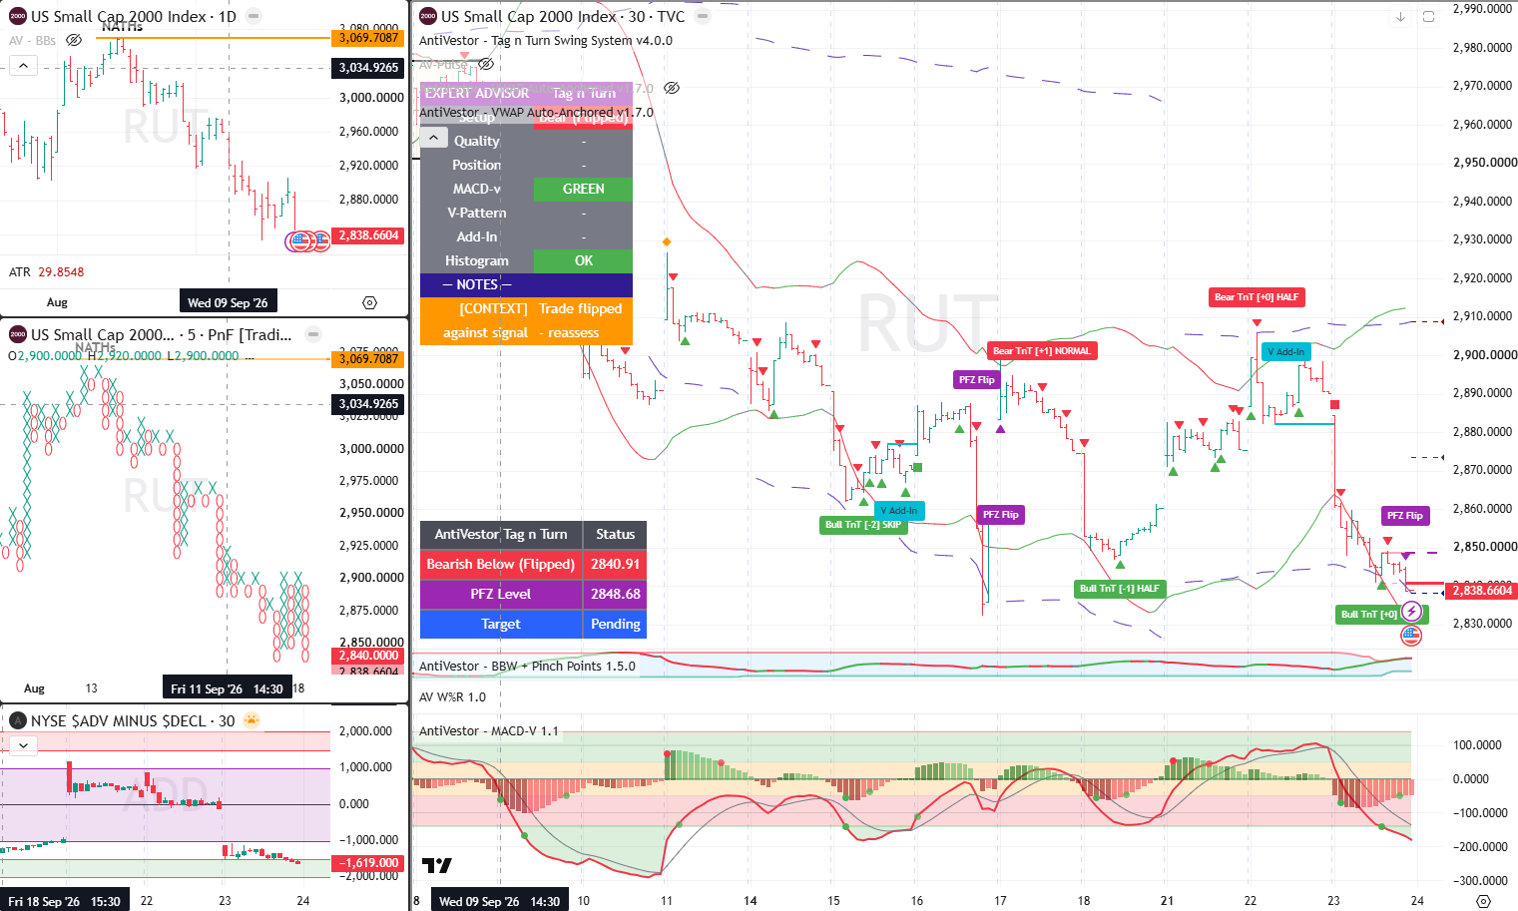Open symbol search from the 1D chart title
This screenshot has height=911, width=1518.
(134, 16)
